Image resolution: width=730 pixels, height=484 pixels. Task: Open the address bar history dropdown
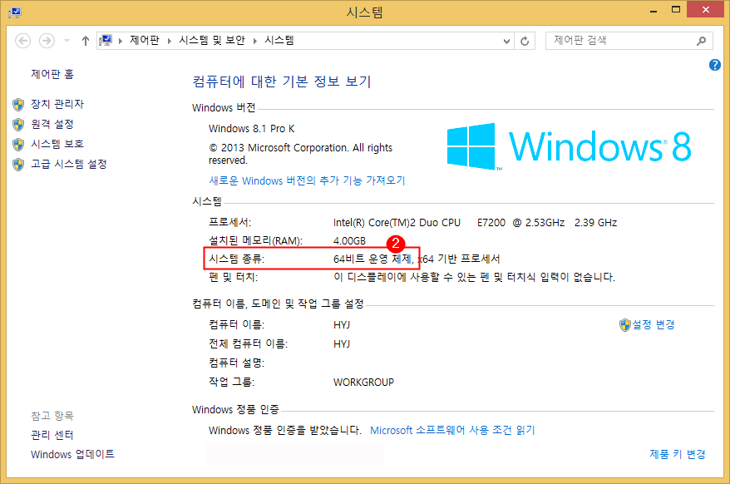click(506, 41)
